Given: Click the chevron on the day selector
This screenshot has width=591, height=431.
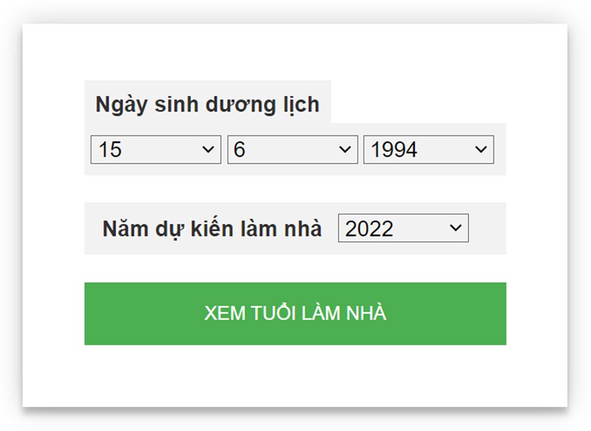Looking at the screenshot, I should (x=208, y=150).
